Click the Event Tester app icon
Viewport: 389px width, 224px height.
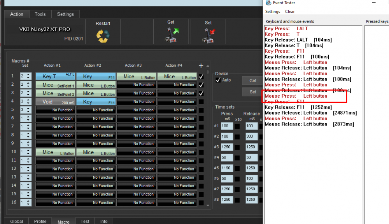[268, 3]
